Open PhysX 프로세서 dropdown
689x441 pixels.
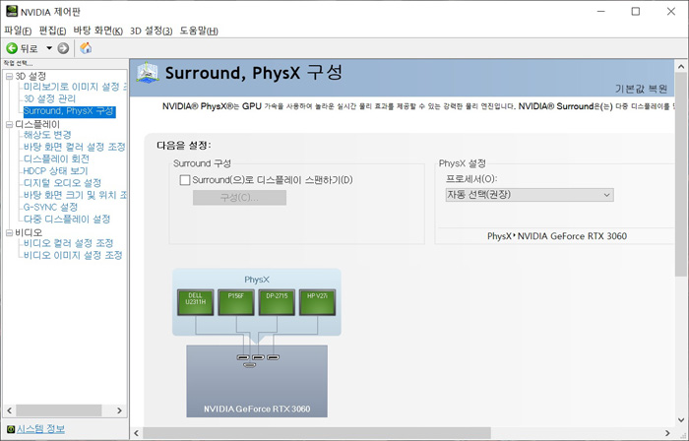click(530, 195)
